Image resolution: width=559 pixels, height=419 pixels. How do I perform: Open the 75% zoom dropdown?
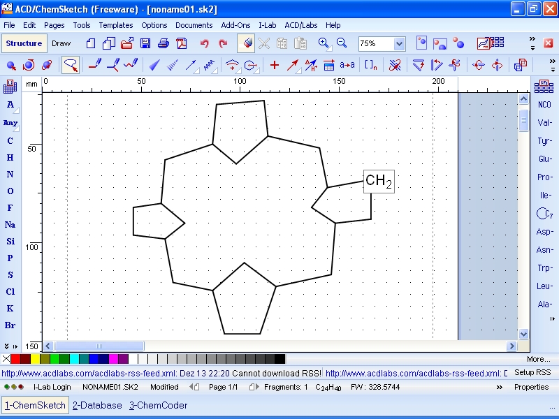399,43
